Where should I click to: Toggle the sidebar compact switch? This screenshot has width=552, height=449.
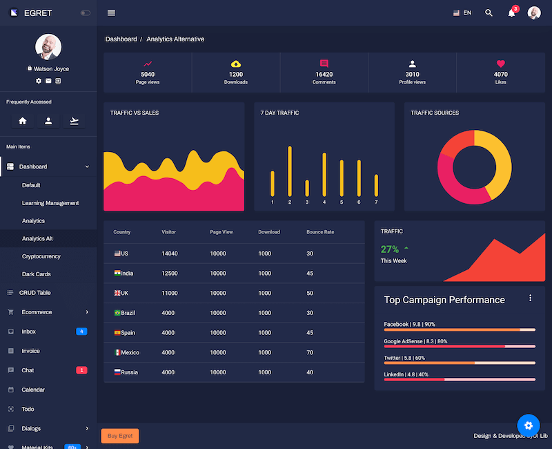click(x=85, y=13)
